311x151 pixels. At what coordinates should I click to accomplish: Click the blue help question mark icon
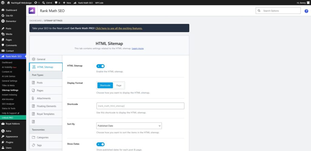point(306,11)
